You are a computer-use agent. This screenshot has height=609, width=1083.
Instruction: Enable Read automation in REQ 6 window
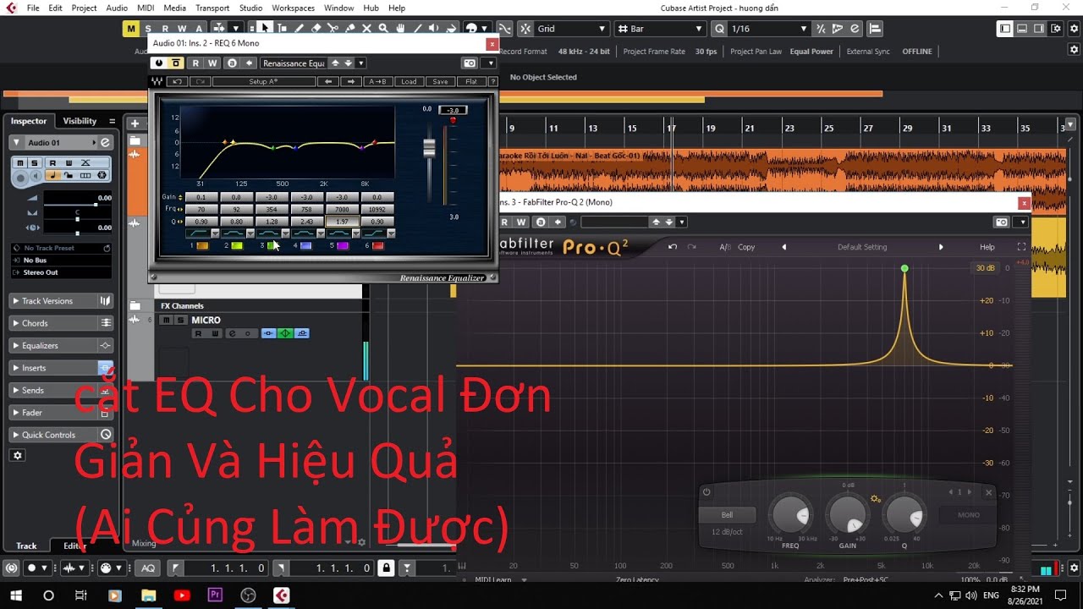coord(195,63)
